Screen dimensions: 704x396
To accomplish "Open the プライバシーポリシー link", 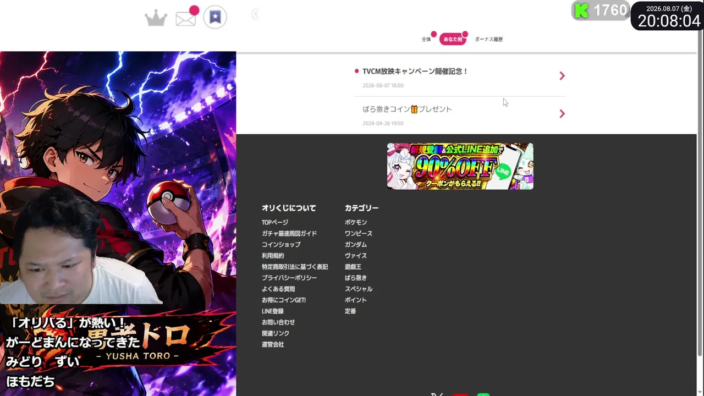I will click(289, 278).
